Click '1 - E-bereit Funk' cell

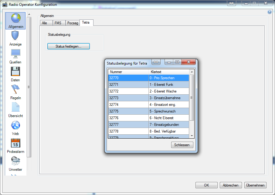[x=169, y=84]
